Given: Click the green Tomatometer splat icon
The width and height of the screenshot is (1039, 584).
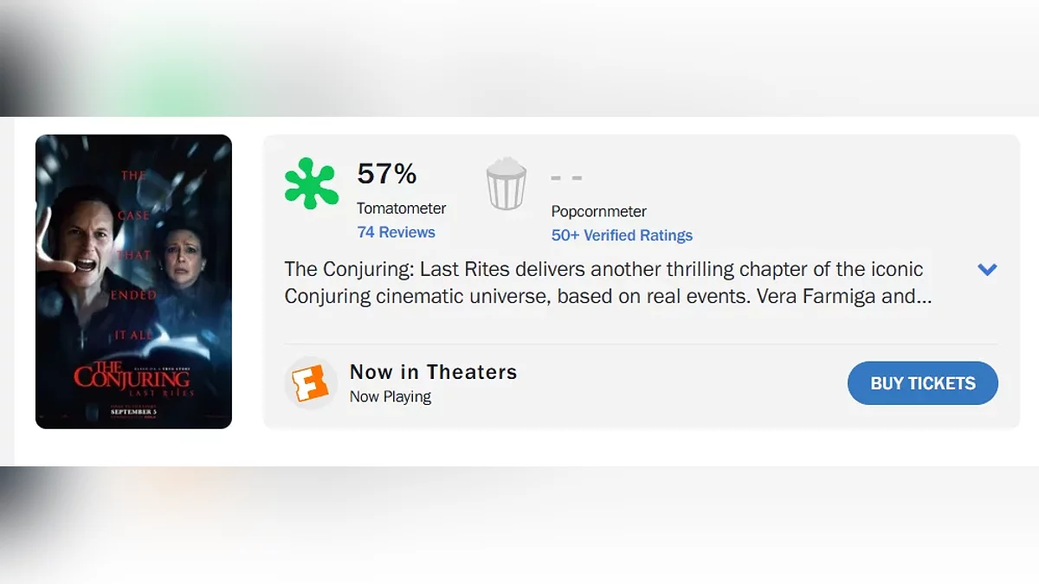Looking at the screenshot, I should 311,183.
